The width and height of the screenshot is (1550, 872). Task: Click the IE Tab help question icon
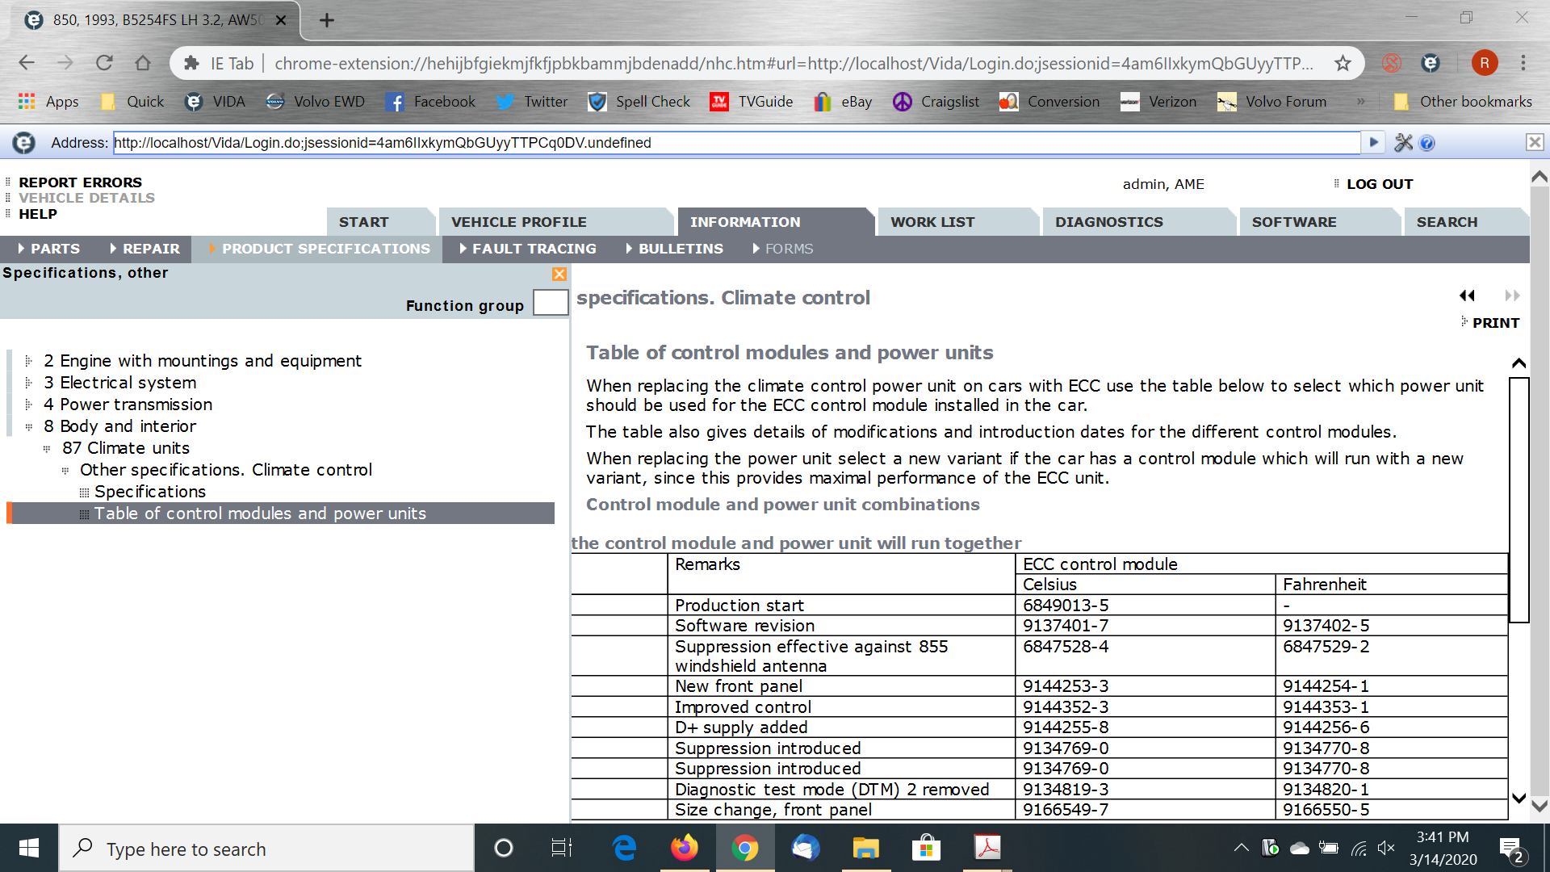1427,143
